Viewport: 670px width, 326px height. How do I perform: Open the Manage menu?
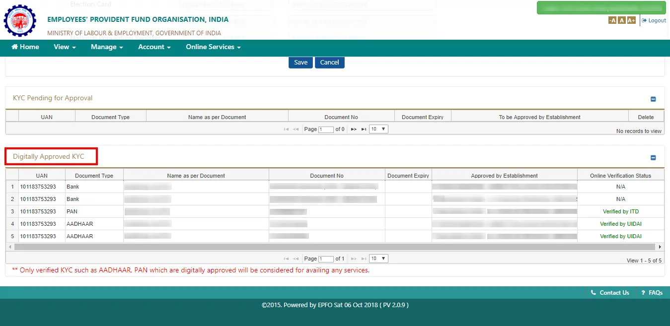coord(107,47)
